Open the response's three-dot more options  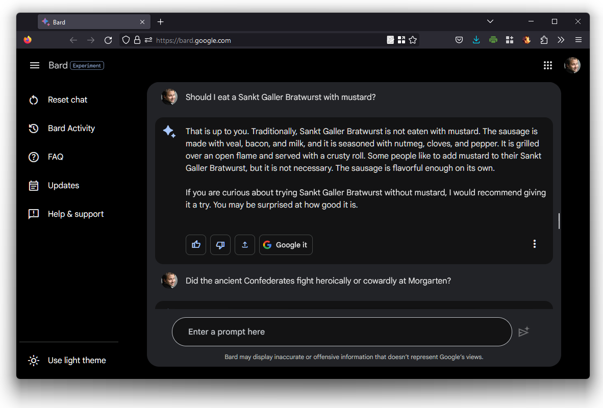(x=534, y=244)
